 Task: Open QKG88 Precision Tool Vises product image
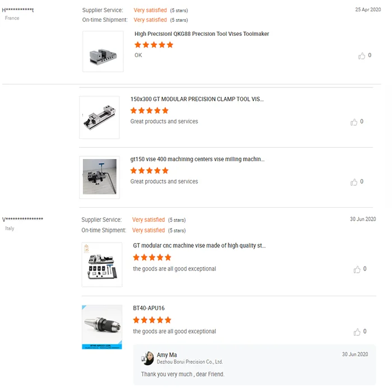point(103,52)
